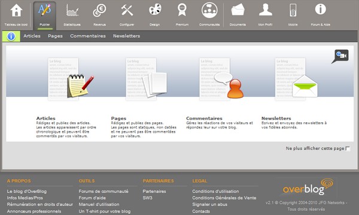
Task: Open 'Infos Medias/Pros' footer link
Action: pos(25,198)
